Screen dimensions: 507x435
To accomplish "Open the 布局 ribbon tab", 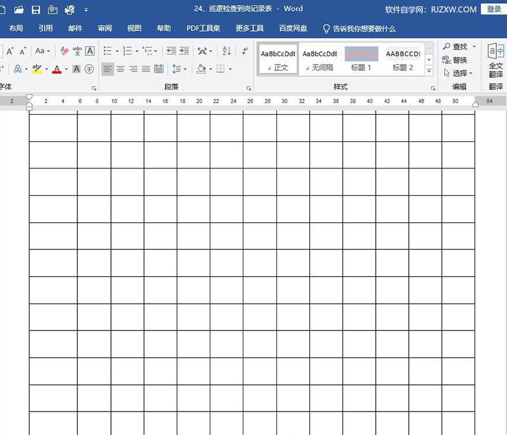I will point(16,28).
